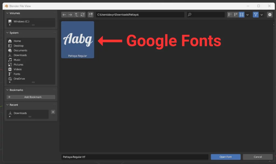Go to the Videos folder
This screenshot has height=164, width=276.
pos(31,69)
